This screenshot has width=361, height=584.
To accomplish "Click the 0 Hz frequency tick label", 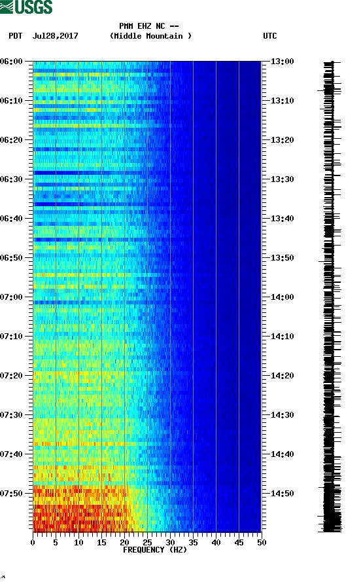I will [33, 543].
